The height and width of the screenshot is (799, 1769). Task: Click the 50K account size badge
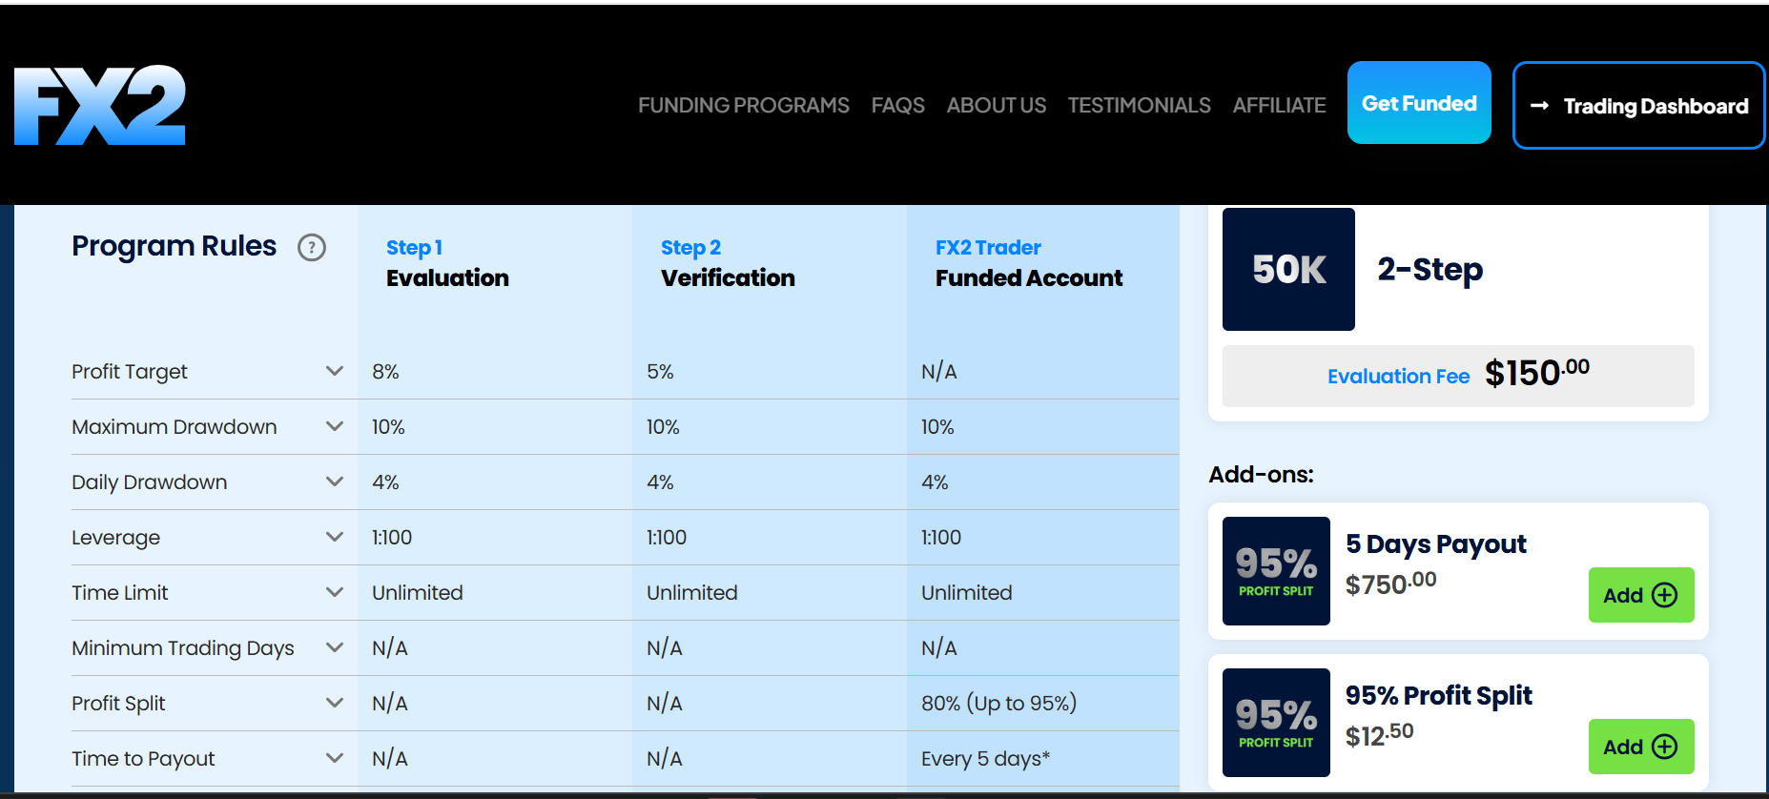pos(1288,270)
